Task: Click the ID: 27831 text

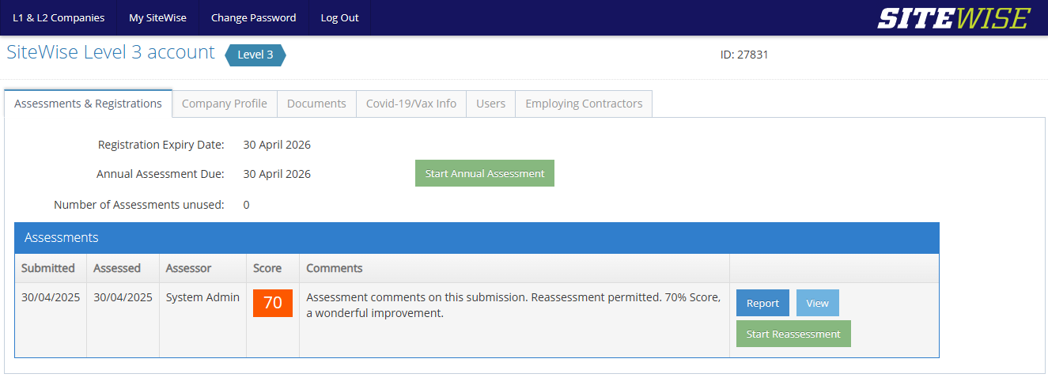Action: [x=744, y=55]
